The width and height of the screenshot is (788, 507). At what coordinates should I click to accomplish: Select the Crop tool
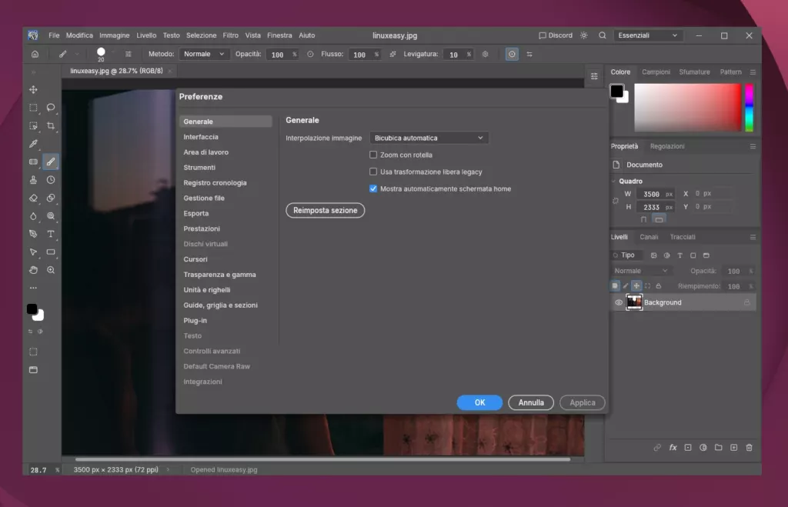pos(51,125)
